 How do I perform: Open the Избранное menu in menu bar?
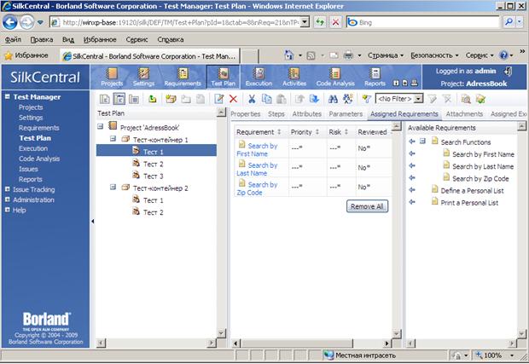(x=100, y=39)
